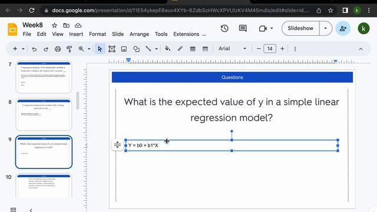Image resolution: width=377 pixels, height=212 pixels.
Task: Select slide 10 thumbnail
Action: 44,186
